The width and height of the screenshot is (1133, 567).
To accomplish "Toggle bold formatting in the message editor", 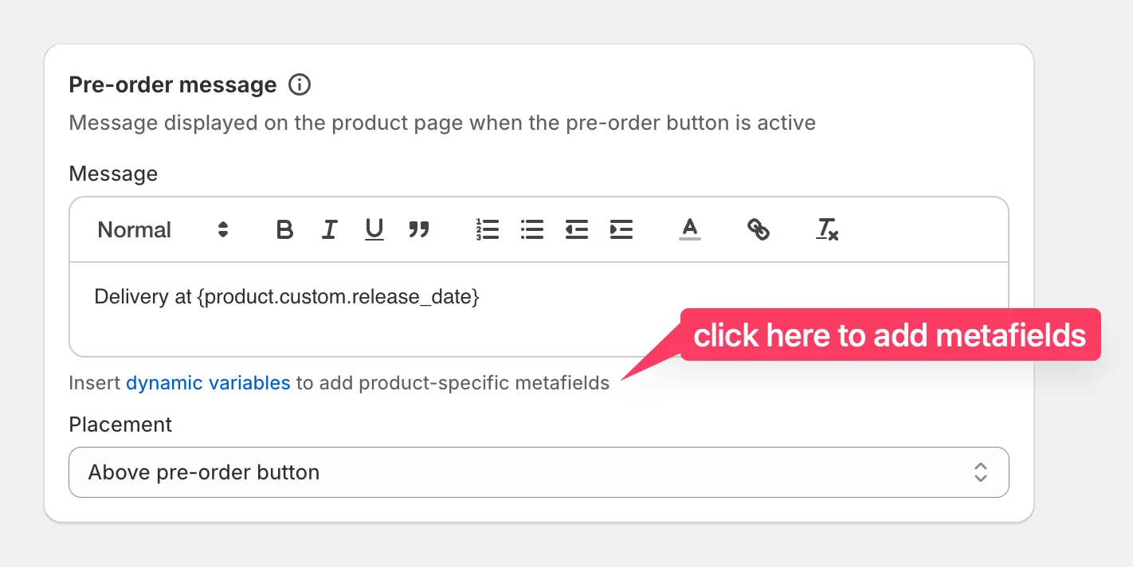I will [284, 229].
